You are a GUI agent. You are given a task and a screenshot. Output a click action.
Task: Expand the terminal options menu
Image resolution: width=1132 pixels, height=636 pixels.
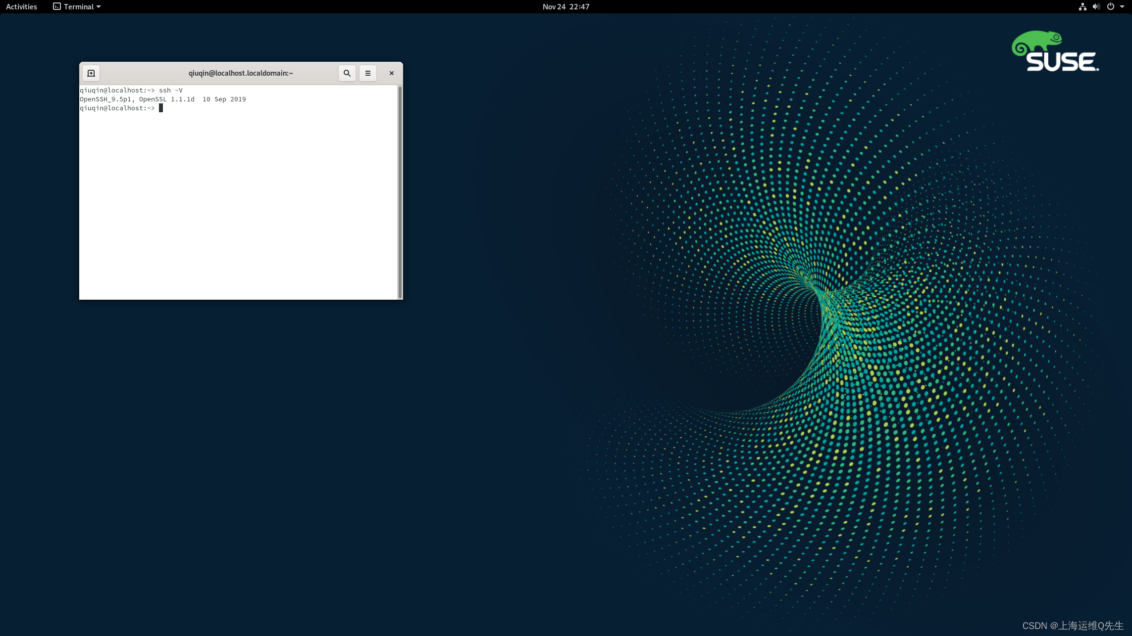coord(367,73)
